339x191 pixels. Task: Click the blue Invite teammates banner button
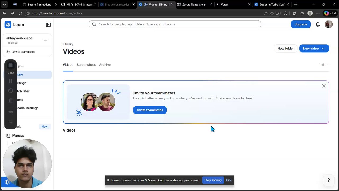[x=150, y=110]
